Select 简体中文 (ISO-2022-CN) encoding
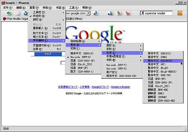This screenshot has height=132, width=188. coord(122,76)
